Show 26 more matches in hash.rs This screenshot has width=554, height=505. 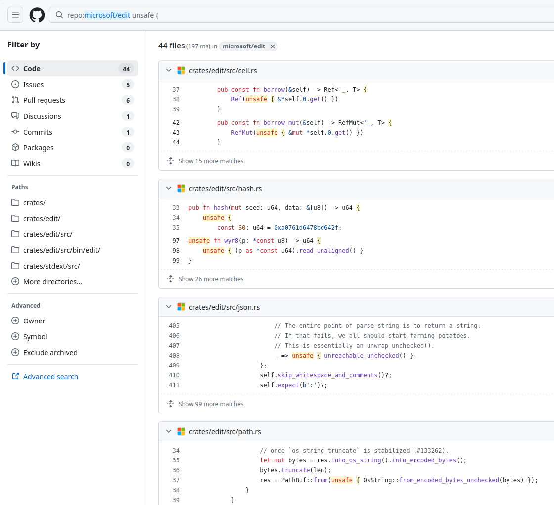(211, 279)
